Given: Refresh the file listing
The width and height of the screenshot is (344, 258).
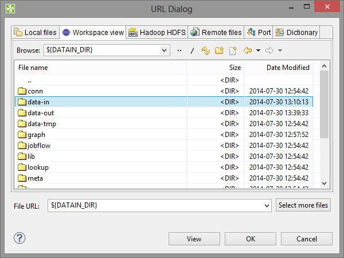Looking at the screenshot, I should pyautogui.click(x=206, y=50).
